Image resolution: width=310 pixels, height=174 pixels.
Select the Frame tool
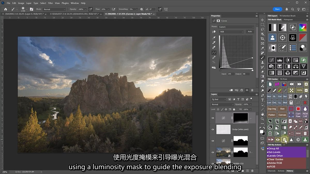(x=262, y=43)
